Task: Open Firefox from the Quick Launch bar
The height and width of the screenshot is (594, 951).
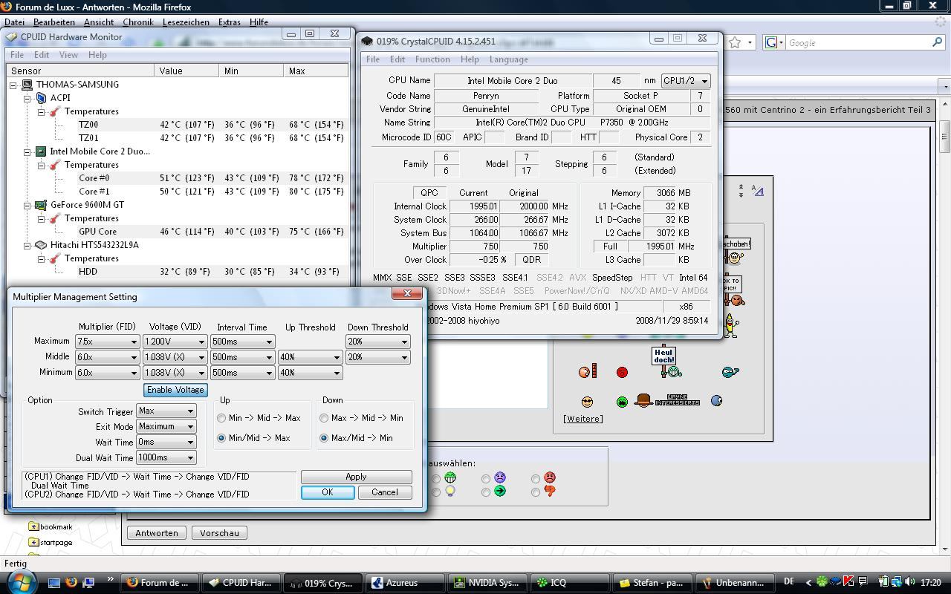Action: click(x=71, y=583)
